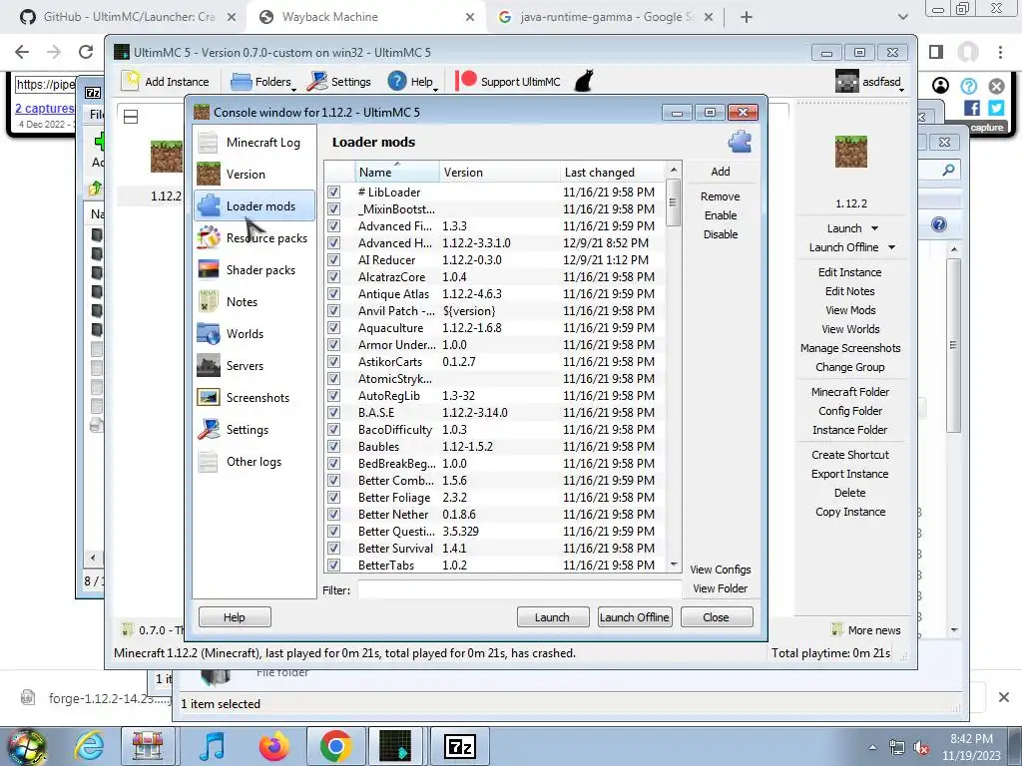Open the Folders toolbar dropdown
The image size is (1022, 766).
coord(262,82)
